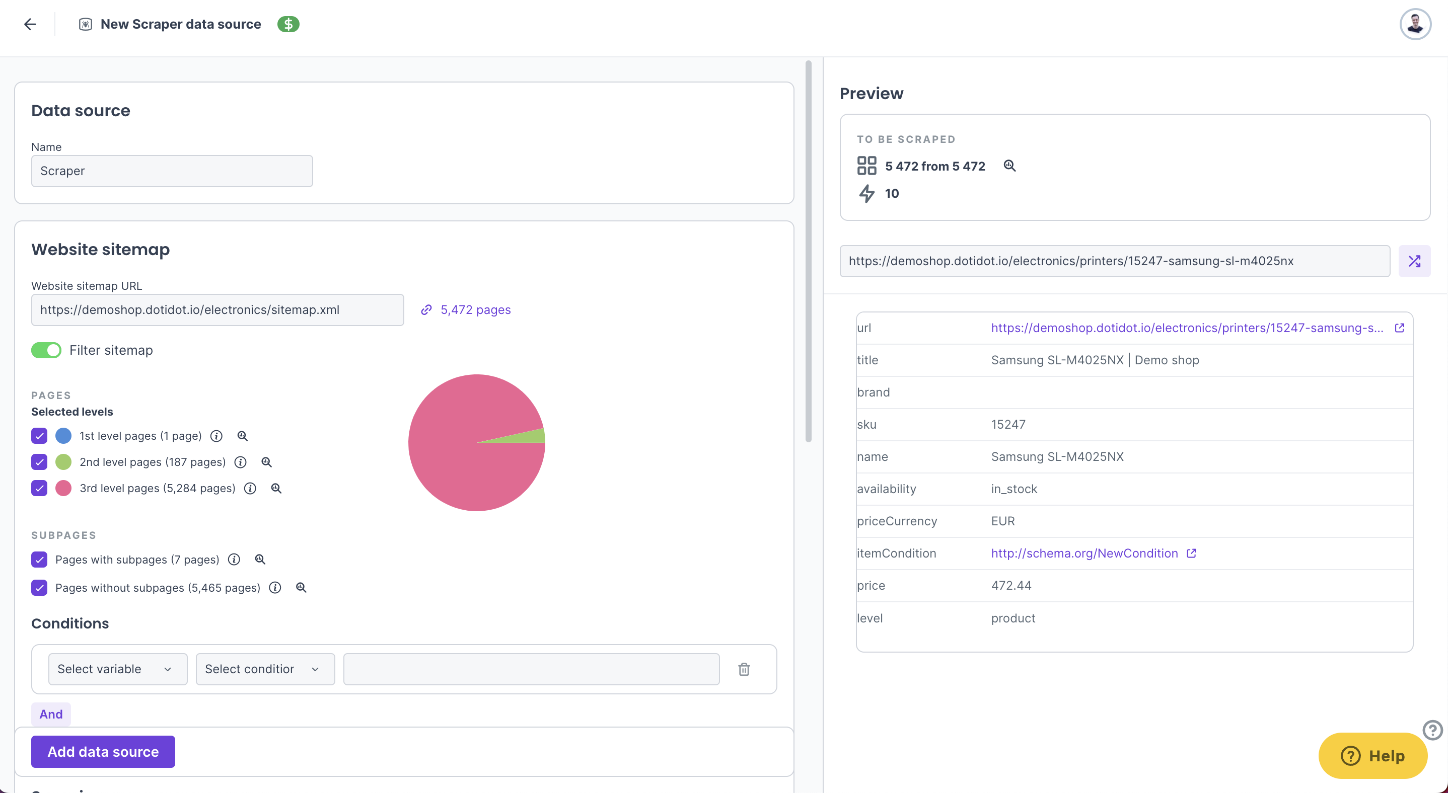The image size is (1448, 793).
Task: Click magnifier icon for 3rd level pages
Action: (x=276, y=489)
